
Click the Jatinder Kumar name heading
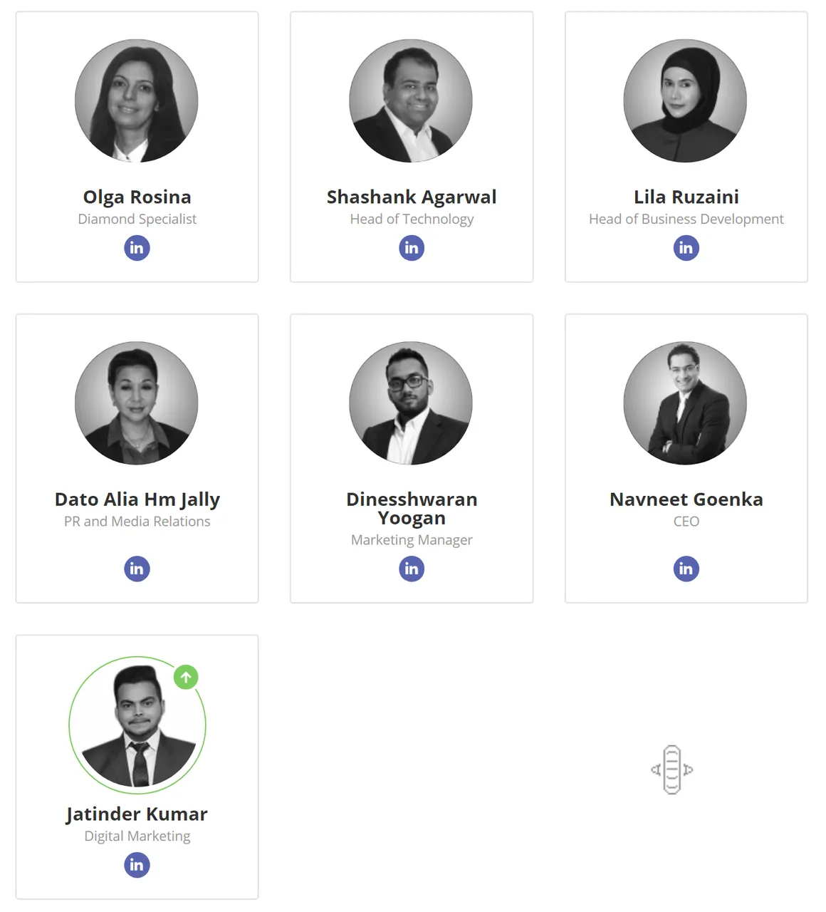point(137,814)
